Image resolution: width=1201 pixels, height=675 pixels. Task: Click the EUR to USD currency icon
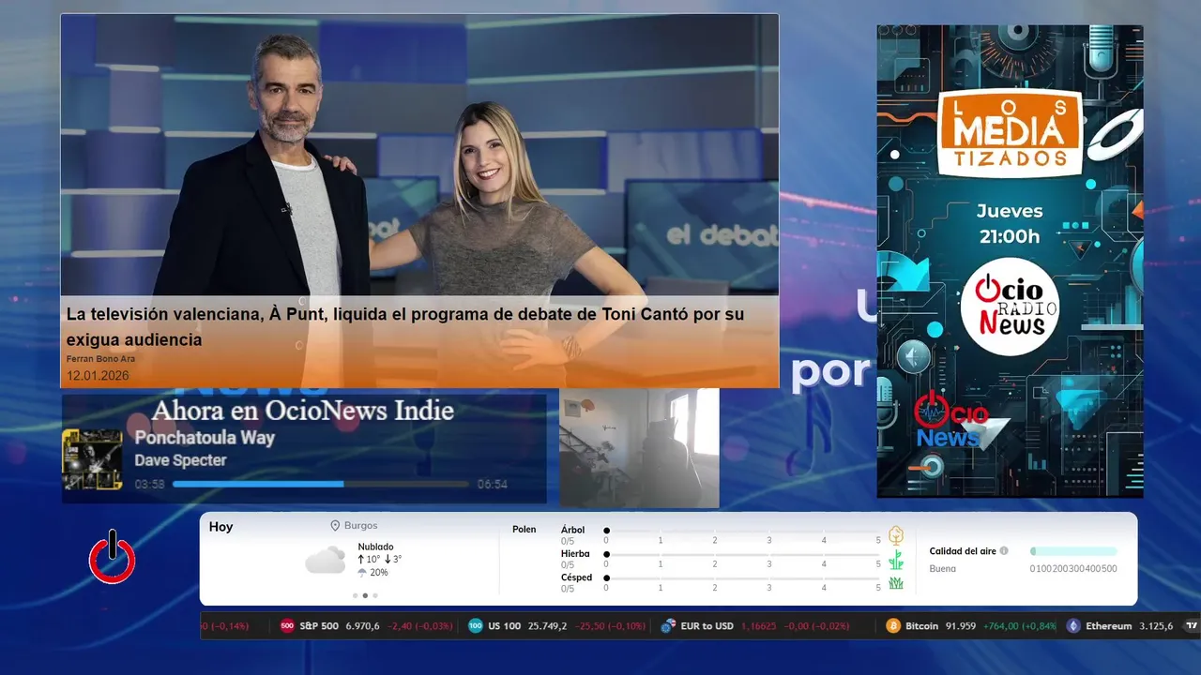[668, 626]
